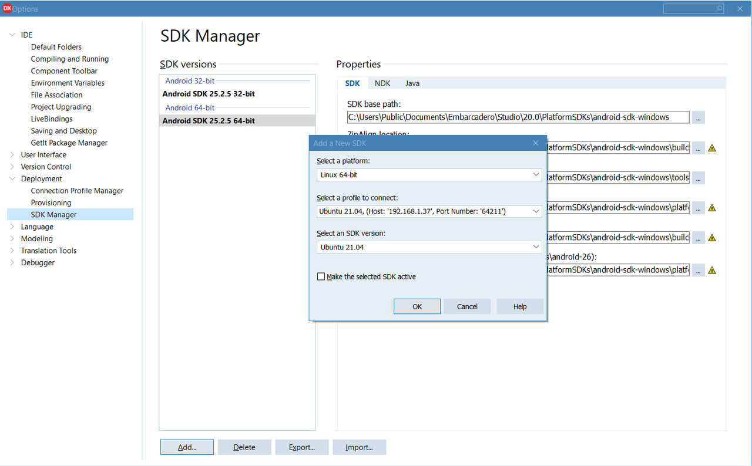
Task: Switch to the SDK properties tab
Action: 352,83
